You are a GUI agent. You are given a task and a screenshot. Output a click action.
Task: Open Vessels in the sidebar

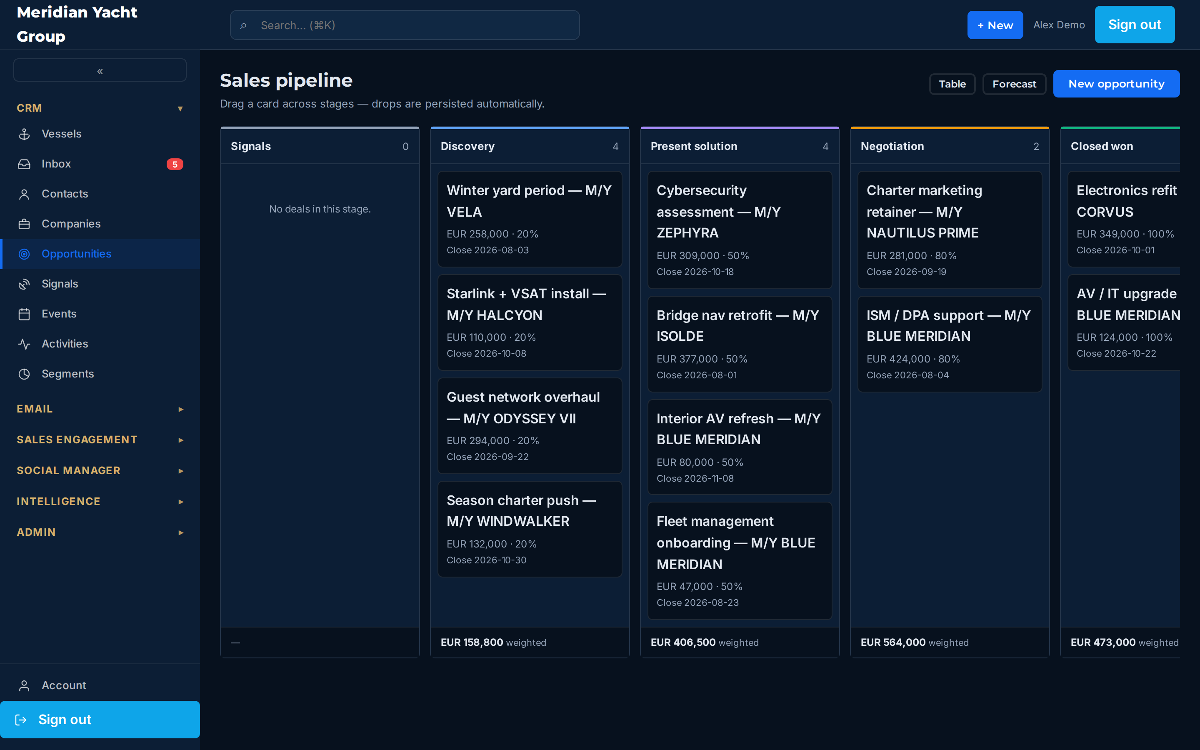pos(100,134)
